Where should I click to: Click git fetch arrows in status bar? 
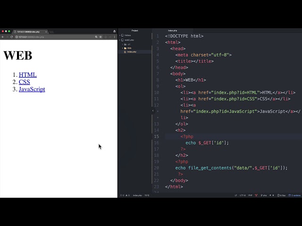[x=272, y=195]
